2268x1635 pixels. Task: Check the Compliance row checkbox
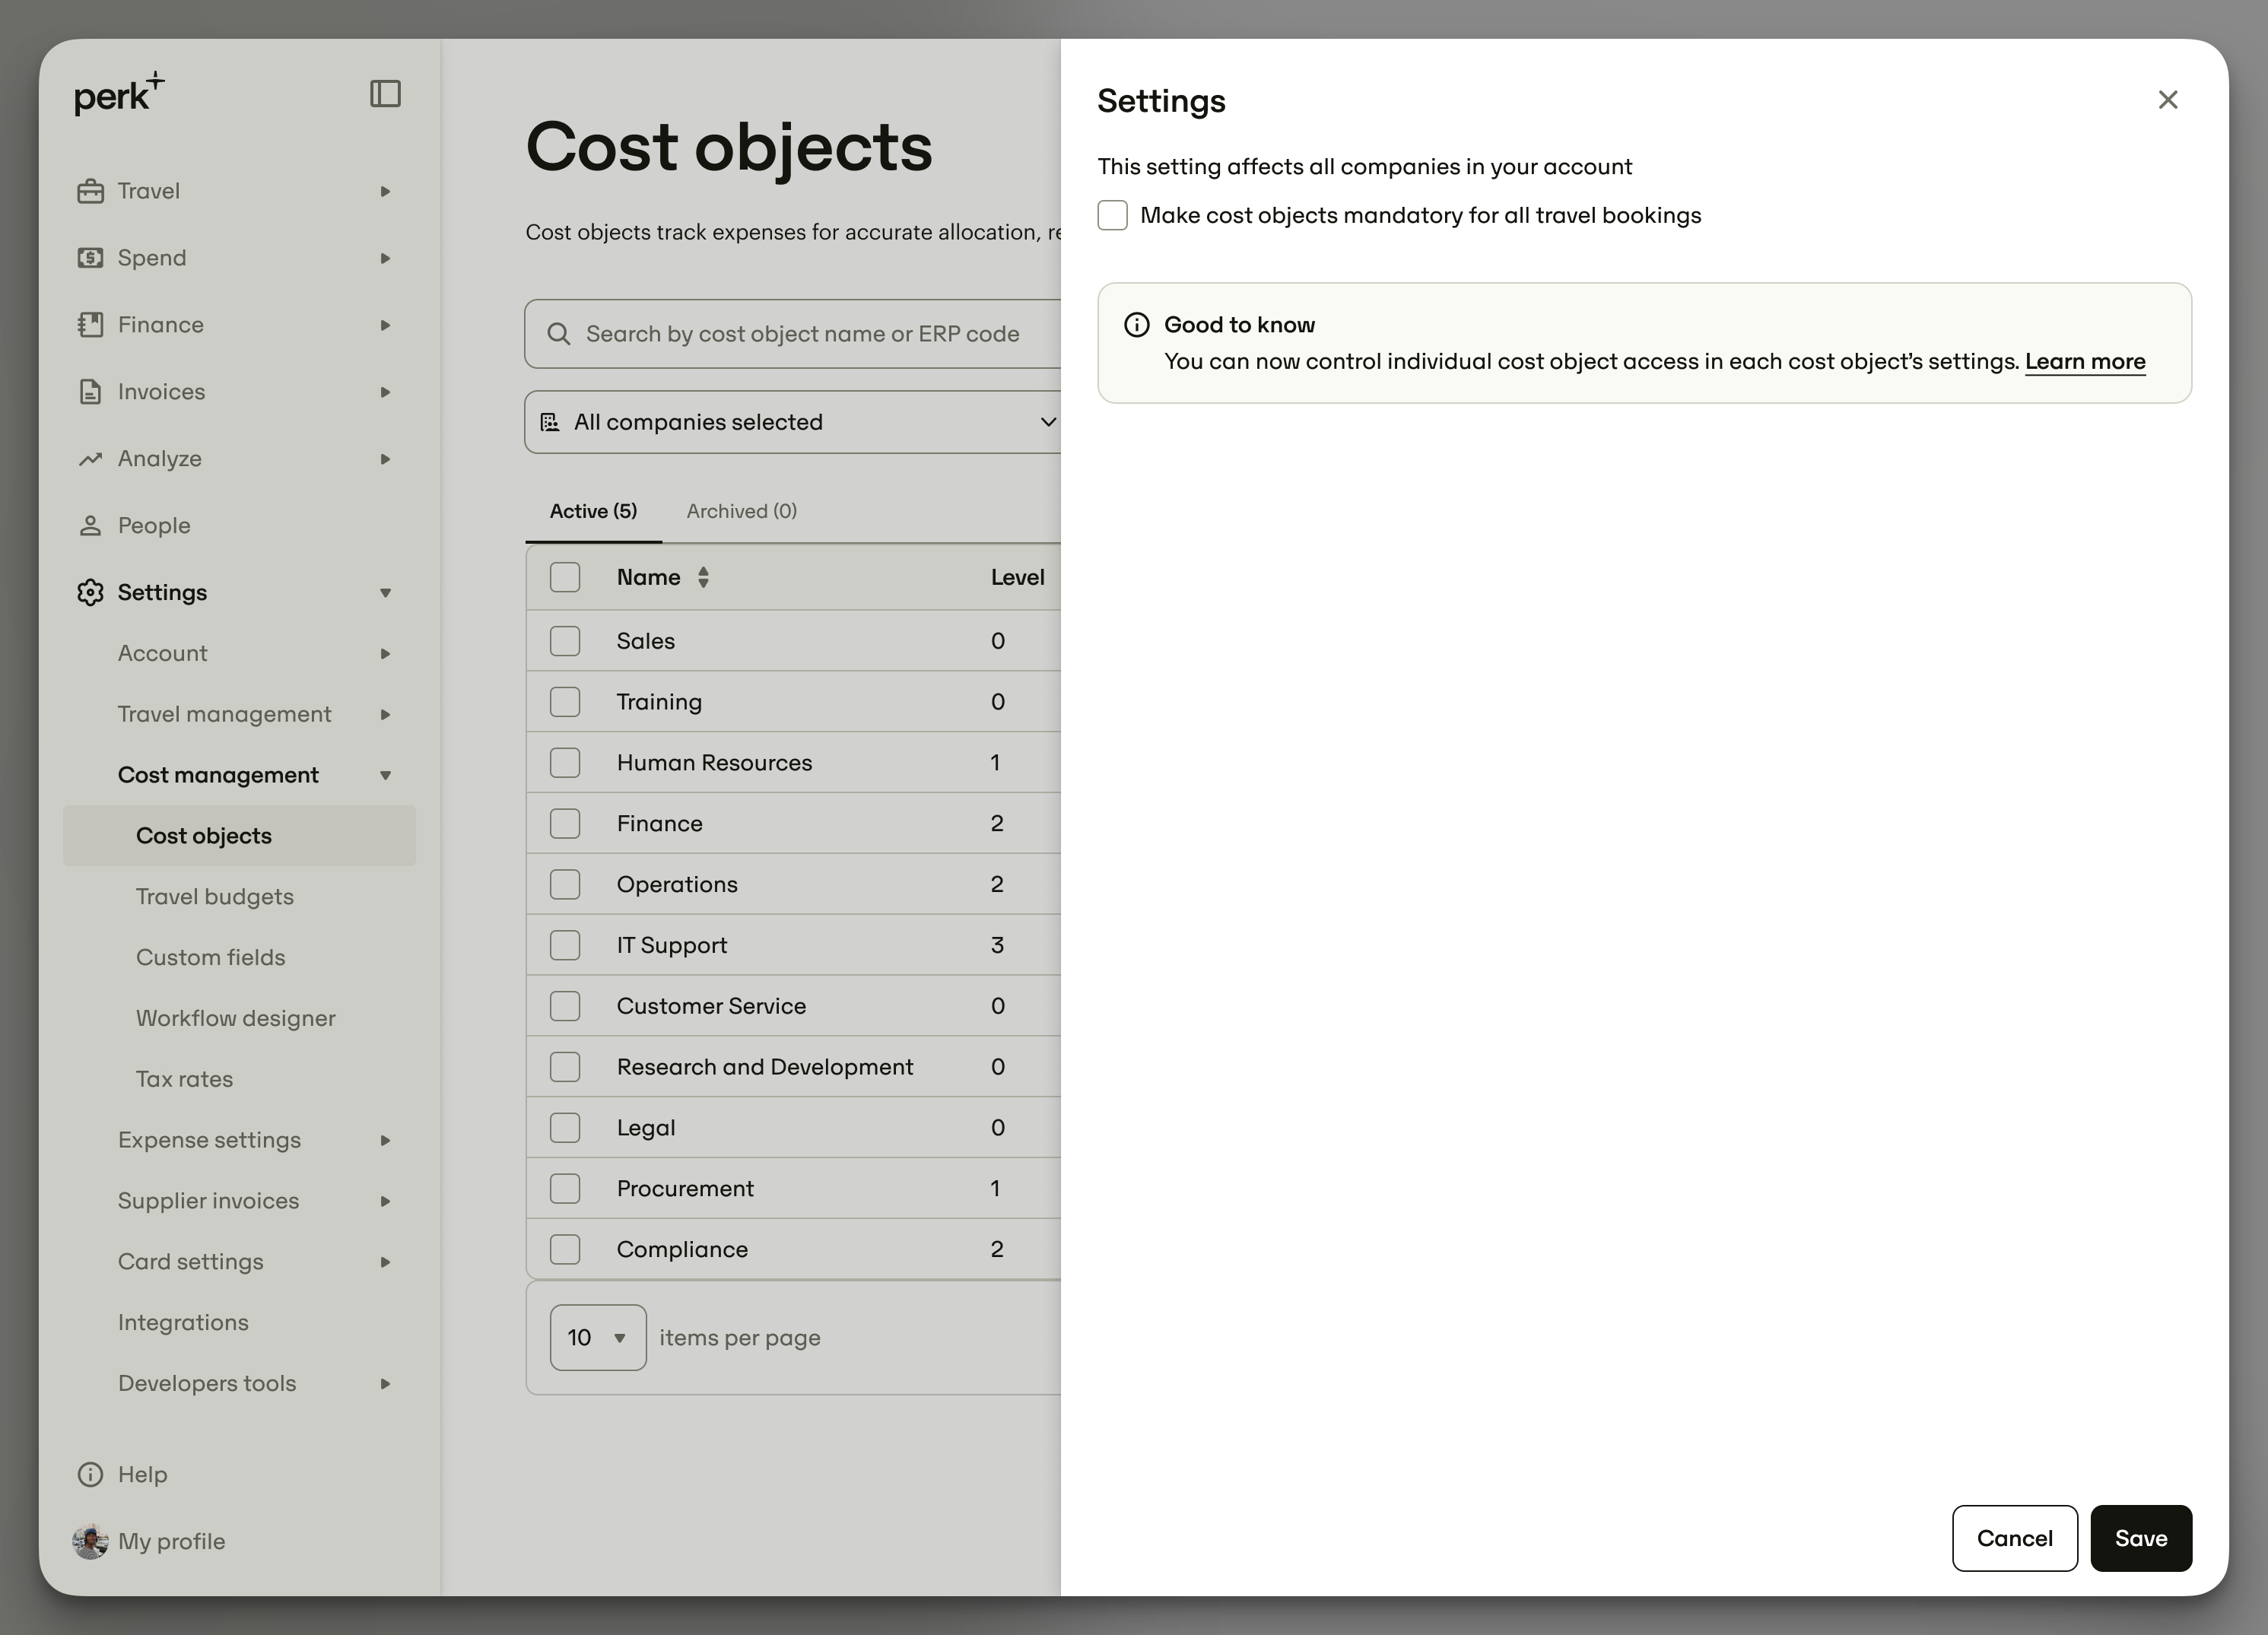tap(565, 1249)
